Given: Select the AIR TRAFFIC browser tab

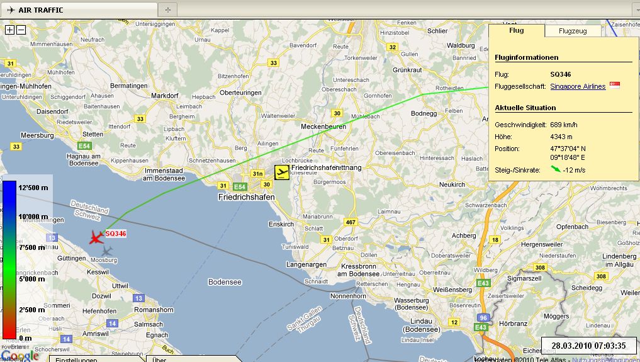Looking at the screenshot, I should point(79,10).
